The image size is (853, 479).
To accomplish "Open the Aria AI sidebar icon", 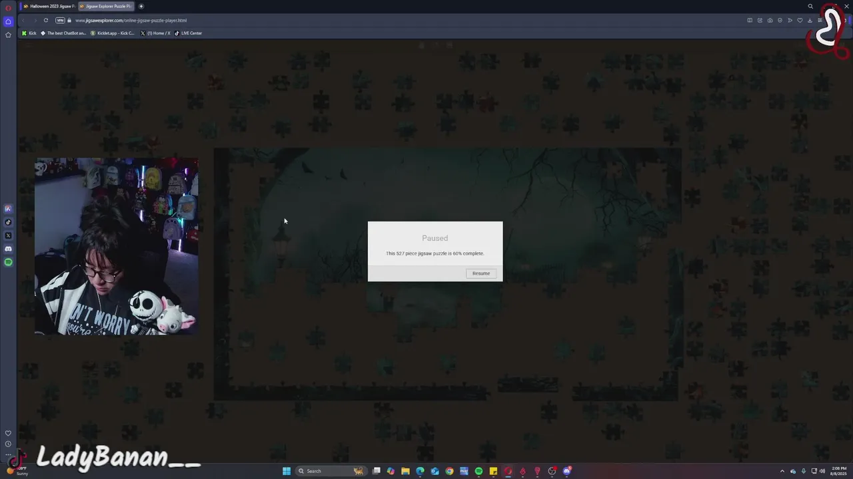I will click(8, 209).
